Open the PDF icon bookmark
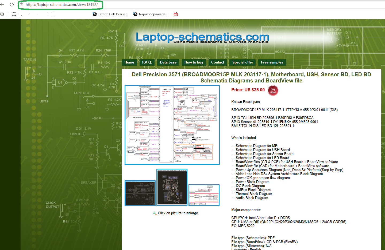The image size is (385, 250). pos(176,14)
